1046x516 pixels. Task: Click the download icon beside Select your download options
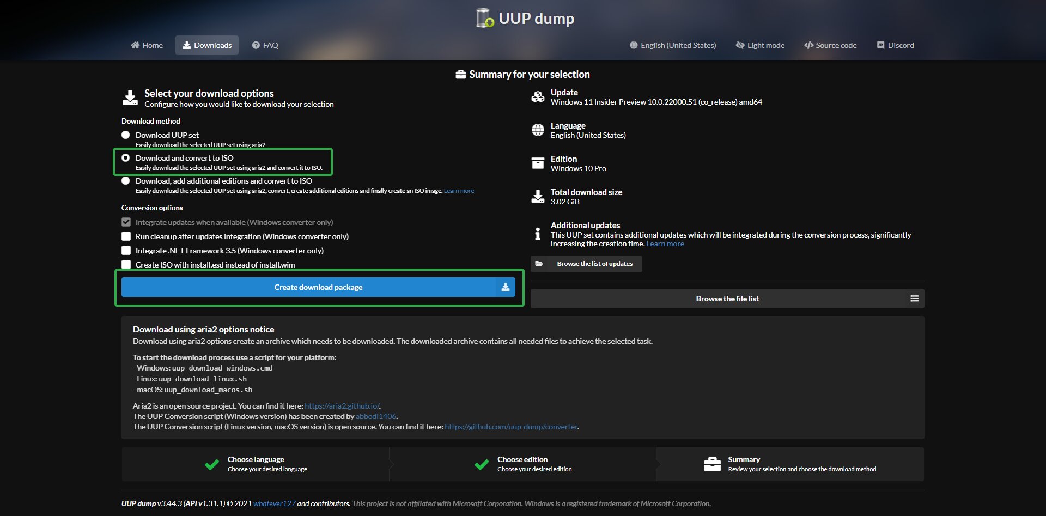coord(130,98)
